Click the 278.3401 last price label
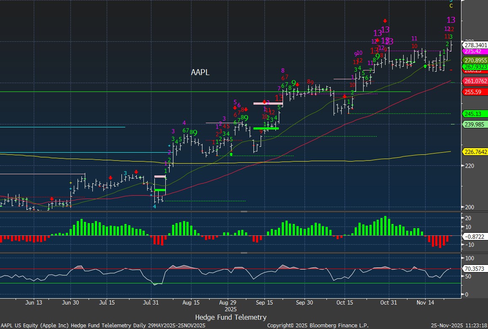This screenshot has width=488, height=329. click(x=475, y=45)
